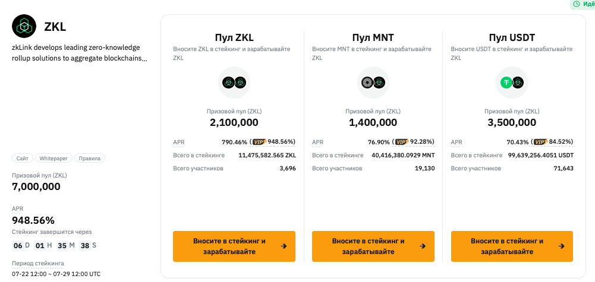Click APR label under total prize pool

(18, 208)
